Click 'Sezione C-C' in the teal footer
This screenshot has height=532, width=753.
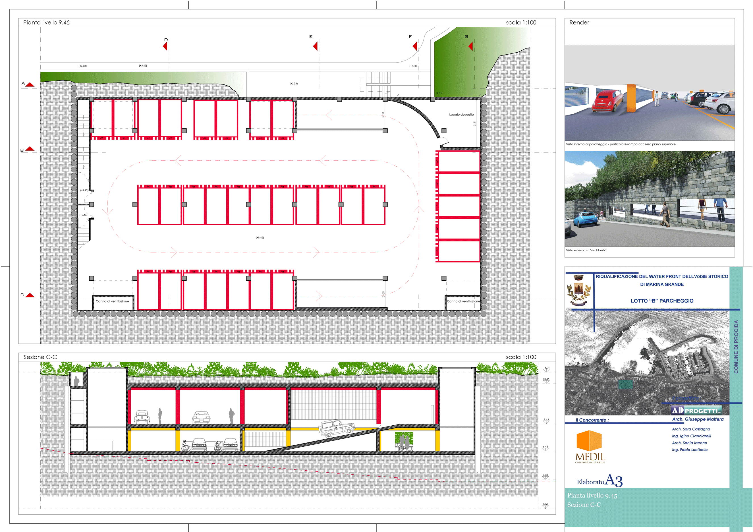584,505
